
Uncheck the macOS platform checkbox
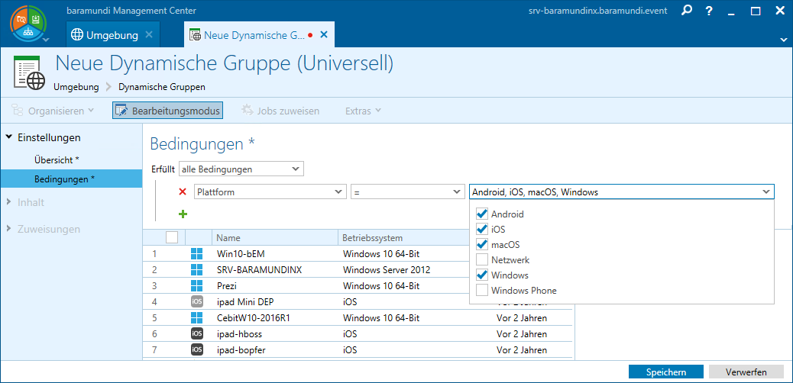(x=482, y=245)
